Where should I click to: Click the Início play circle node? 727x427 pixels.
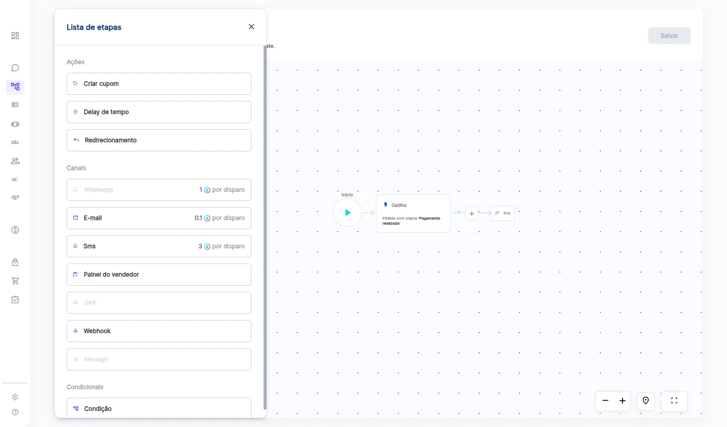(347, 212)
